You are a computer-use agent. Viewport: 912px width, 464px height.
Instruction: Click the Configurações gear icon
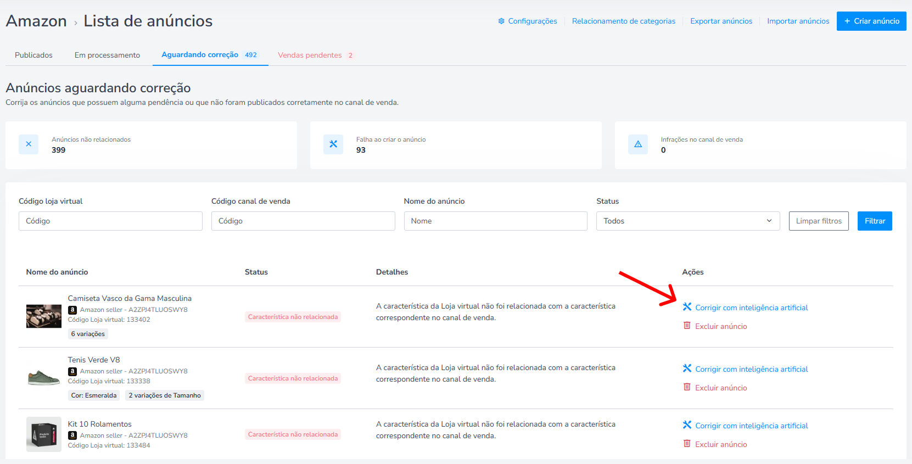pyautogui.click(x=501, y=21)
